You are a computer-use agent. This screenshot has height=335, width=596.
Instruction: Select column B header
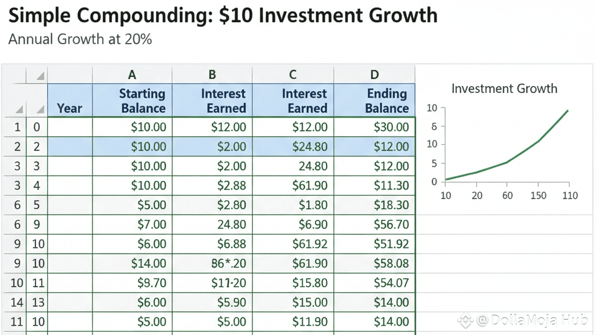212,74
